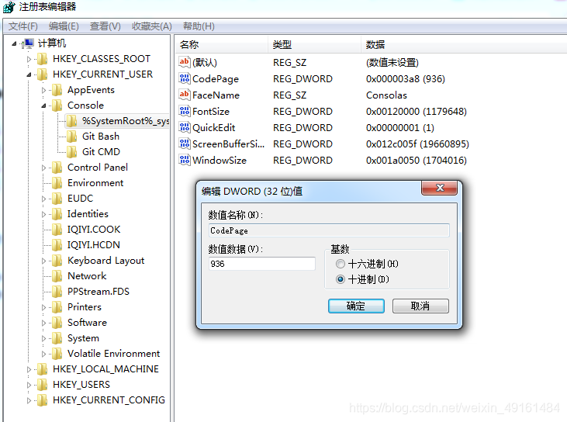The width and height of the screenshot is (567, 422).
Task: Expand the Control Panel tree node
Action: pos(43,168)
